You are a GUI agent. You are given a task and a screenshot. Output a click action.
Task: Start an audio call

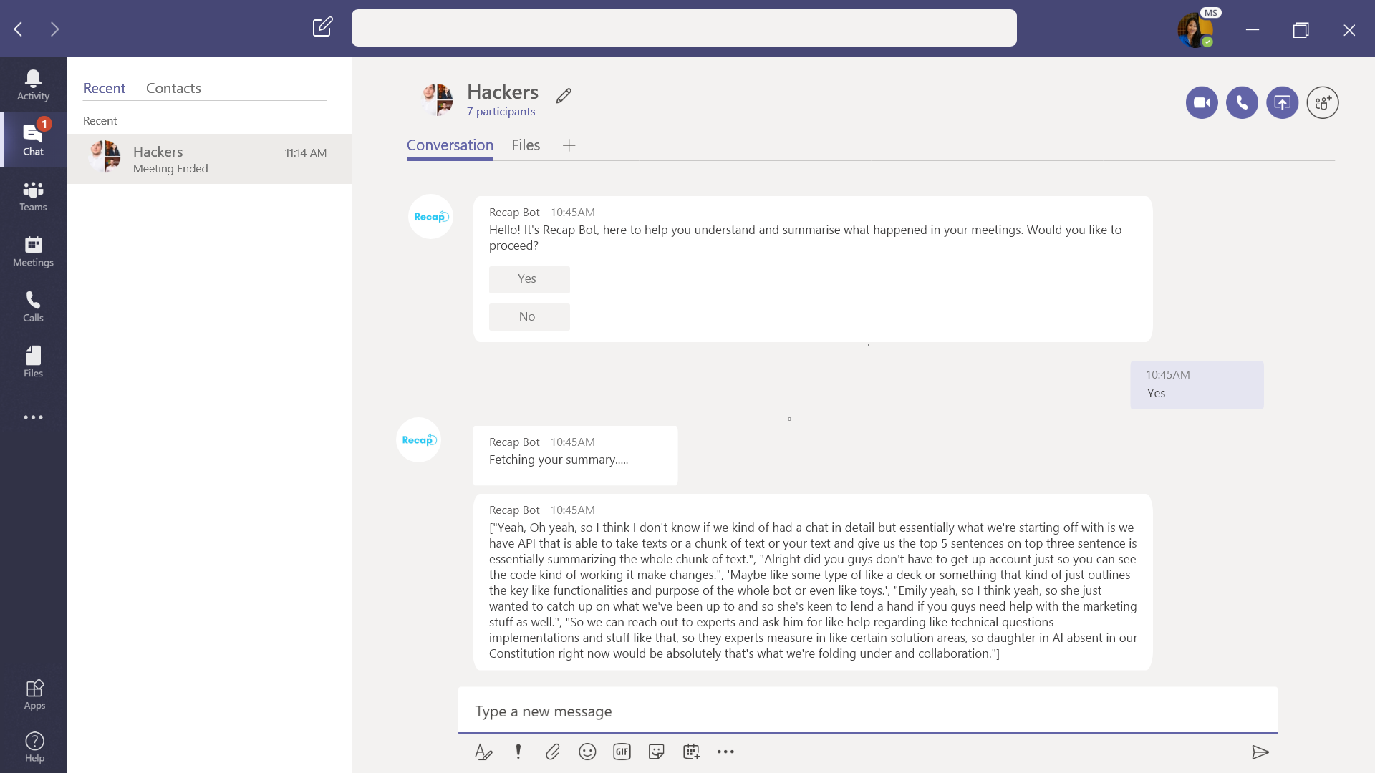click(x=1242, y=102)
